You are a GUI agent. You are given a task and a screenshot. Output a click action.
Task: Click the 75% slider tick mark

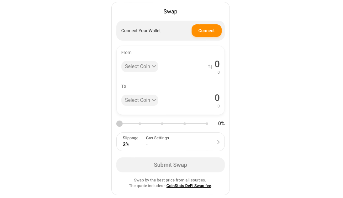click(184, 123)
